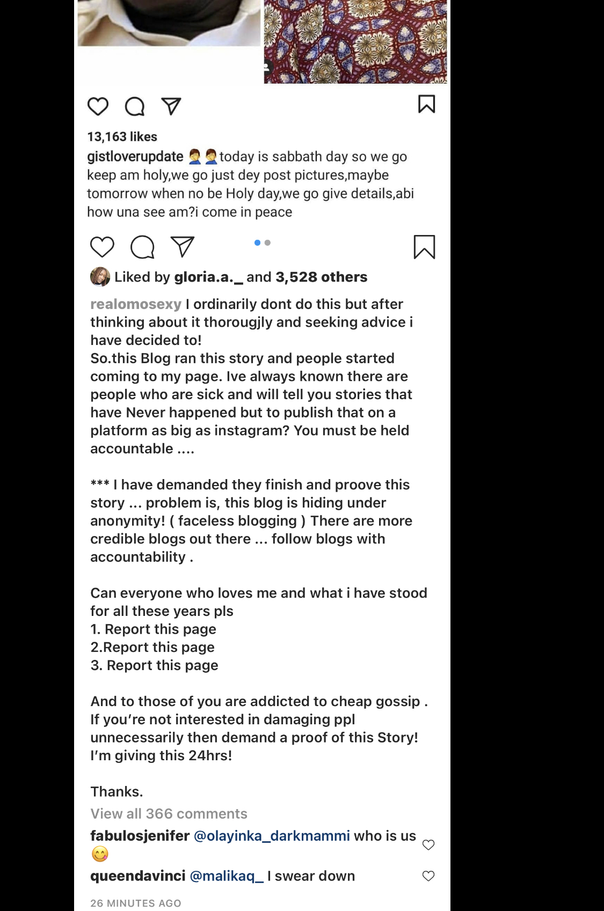Tap the carousel page indicator dots
Image resolution: width=604 pixels, height=911 pixels.
click(263, 243)
